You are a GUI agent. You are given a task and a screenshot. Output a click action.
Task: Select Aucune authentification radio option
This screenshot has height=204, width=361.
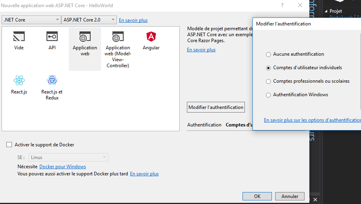pos(269,54)
